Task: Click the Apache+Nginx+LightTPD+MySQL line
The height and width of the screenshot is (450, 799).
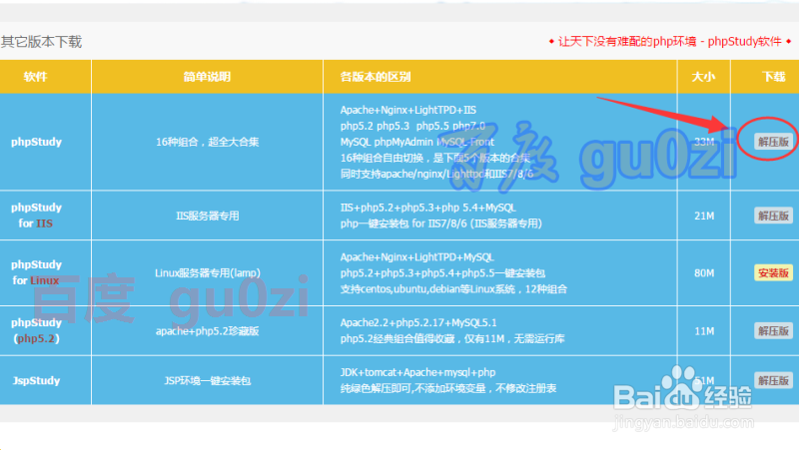Action: [x=416, y=257]
